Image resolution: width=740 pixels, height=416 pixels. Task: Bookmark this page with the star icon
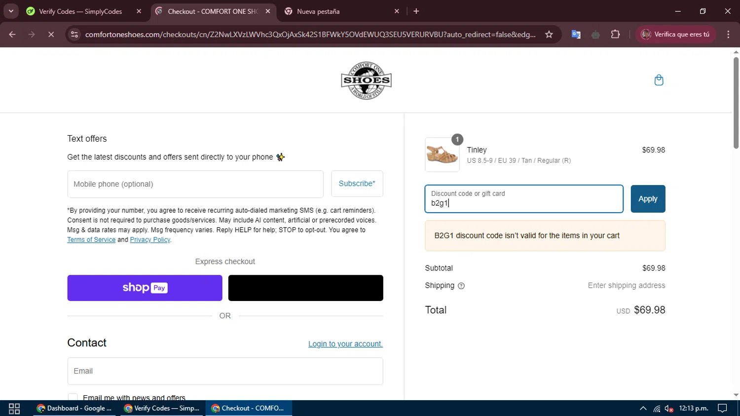click(549, 35)
